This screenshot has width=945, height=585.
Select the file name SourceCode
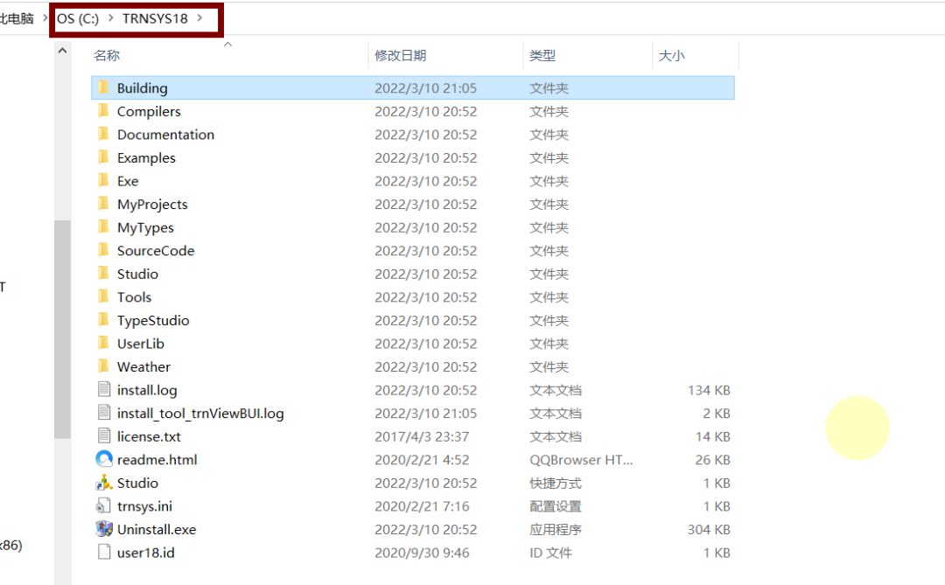pyautogui.click(x=156, y=251)
